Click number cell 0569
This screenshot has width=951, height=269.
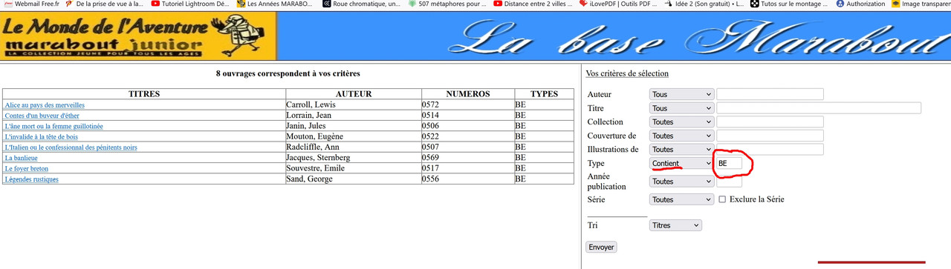pos(468,158)
